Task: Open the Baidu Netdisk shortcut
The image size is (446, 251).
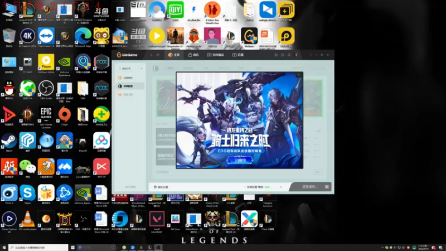Action: (101, 142)
